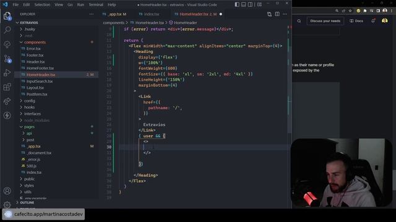Open the Extensions view

coord(7,87)
